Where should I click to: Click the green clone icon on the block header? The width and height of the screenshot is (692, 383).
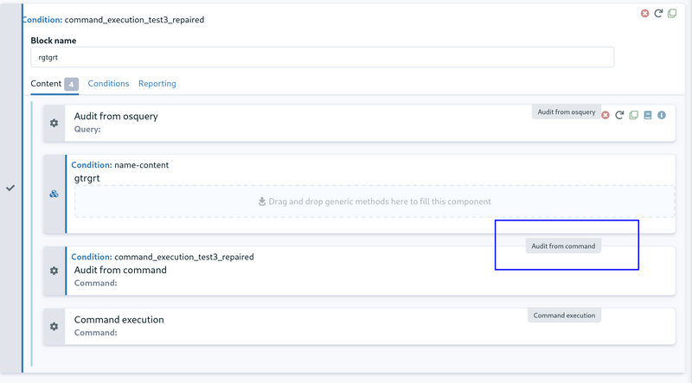(672, 13)
